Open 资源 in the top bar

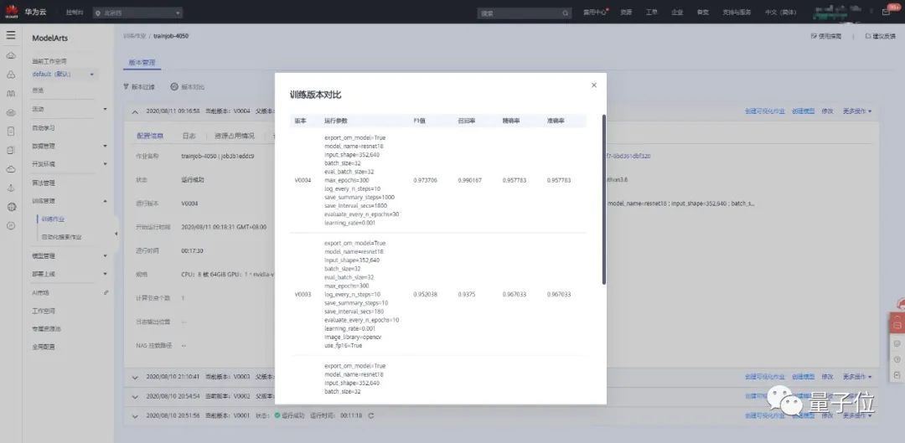(x=626, y=13)
